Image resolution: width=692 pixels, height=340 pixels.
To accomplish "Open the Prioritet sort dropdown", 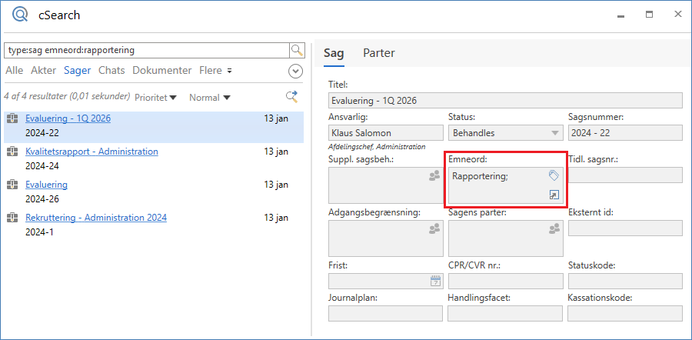I will click(155, 97).
